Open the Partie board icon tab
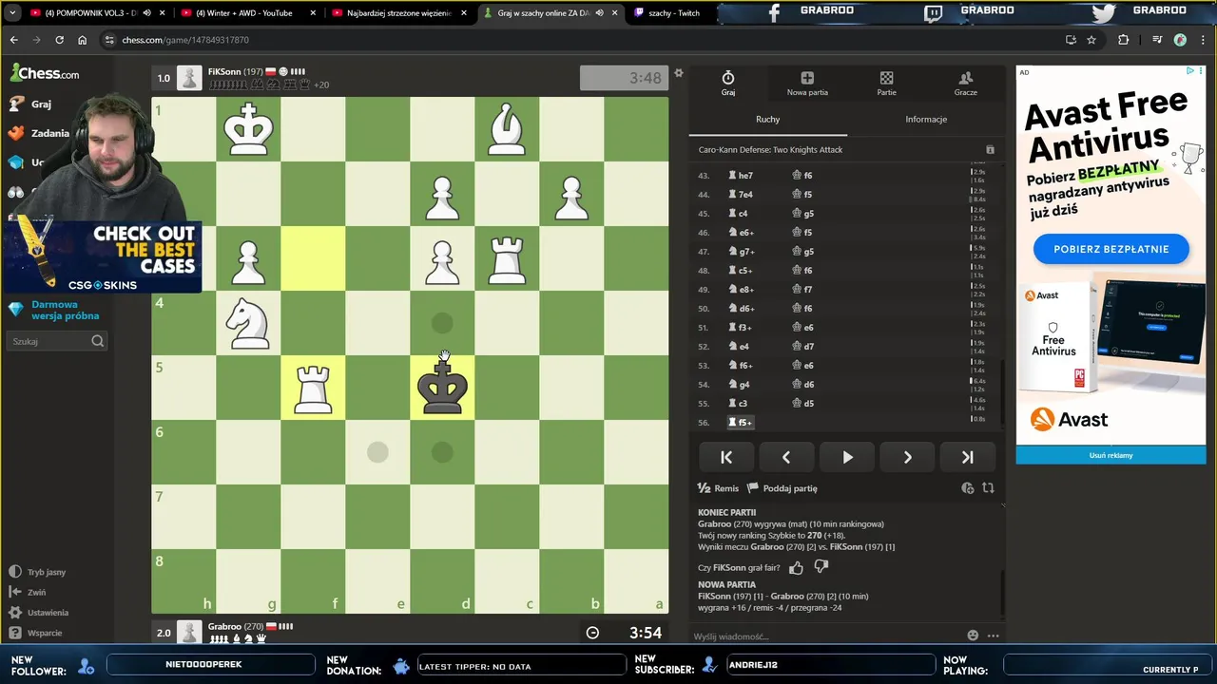1217x684 pixels. click(886, 84)
